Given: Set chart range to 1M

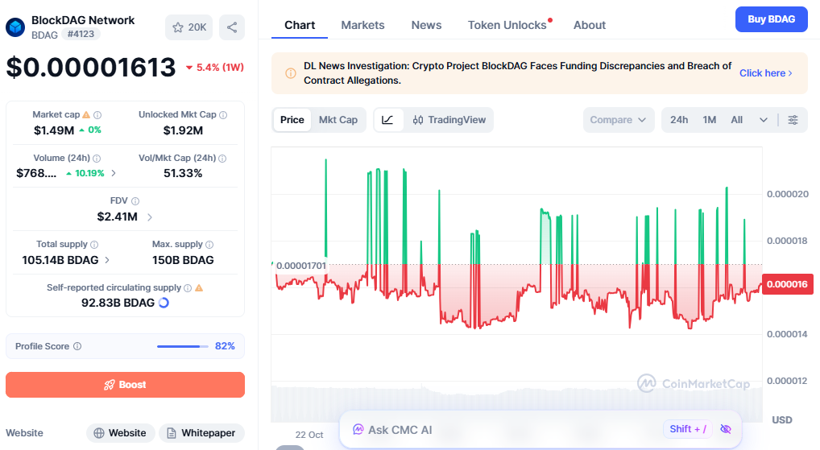Looking at the screenshot, I should pos(709,120).
